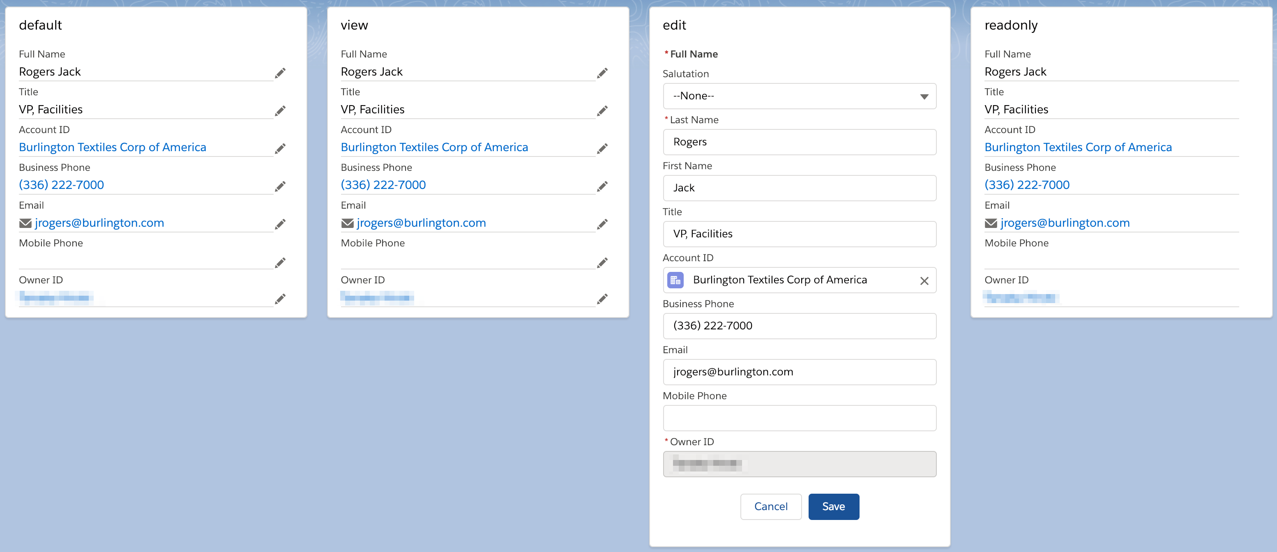The width and height of the screenshot is (1277, 552).
Task: Click the Last Name input in edit form
Action: [x=799, y=142]
